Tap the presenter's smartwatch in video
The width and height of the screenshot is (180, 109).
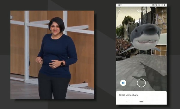pos(62,64)
